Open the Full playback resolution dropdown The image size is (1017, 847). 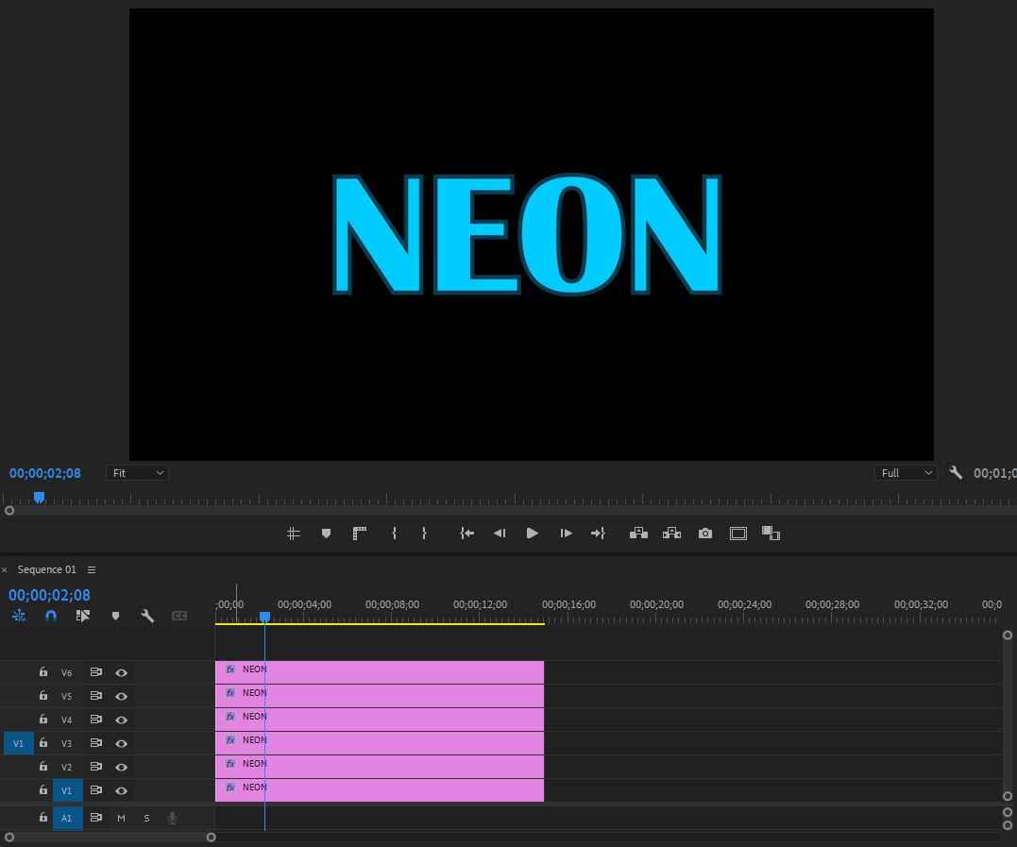pyautogui.click(x=906, y=473)
